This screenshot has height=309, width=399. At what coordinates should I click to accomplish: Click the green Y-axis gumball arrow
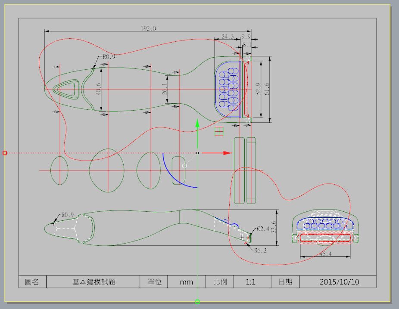tap(197, 124)
